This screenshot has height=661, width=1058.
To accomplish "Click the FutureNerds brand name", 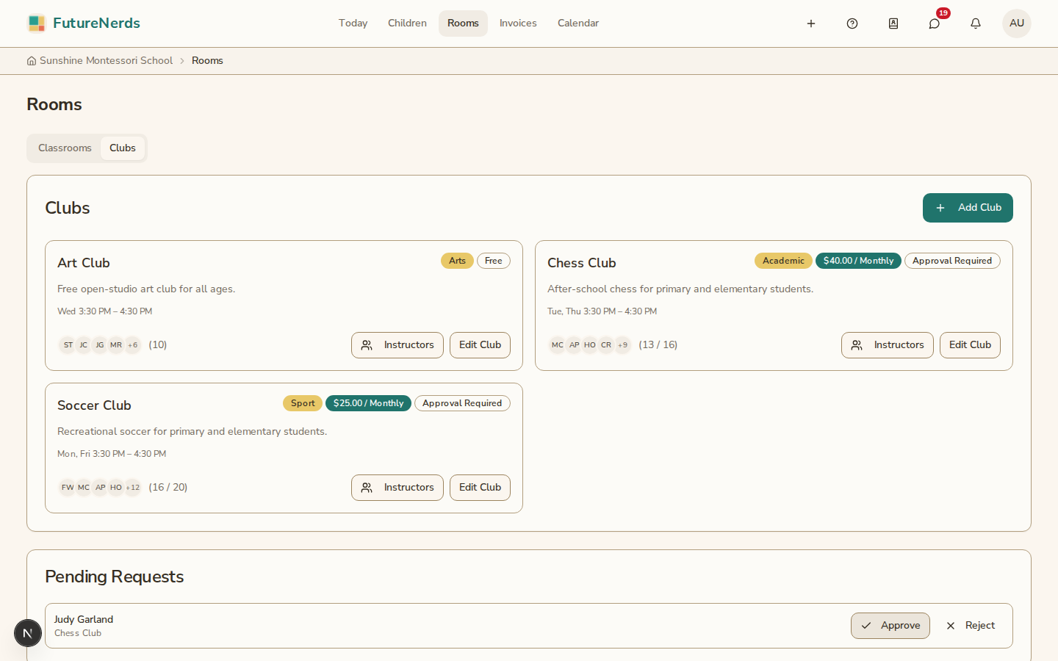I will coord(96,24).
